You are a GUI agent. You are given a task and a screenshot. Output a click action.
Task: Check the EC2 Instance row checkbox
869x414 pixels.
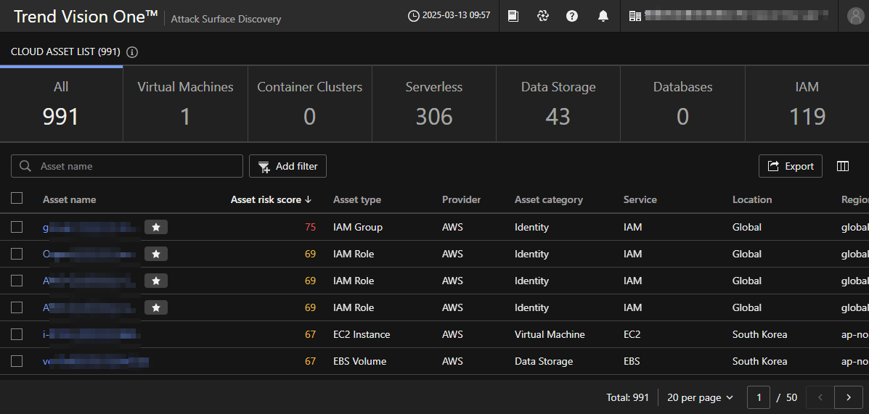17,334
